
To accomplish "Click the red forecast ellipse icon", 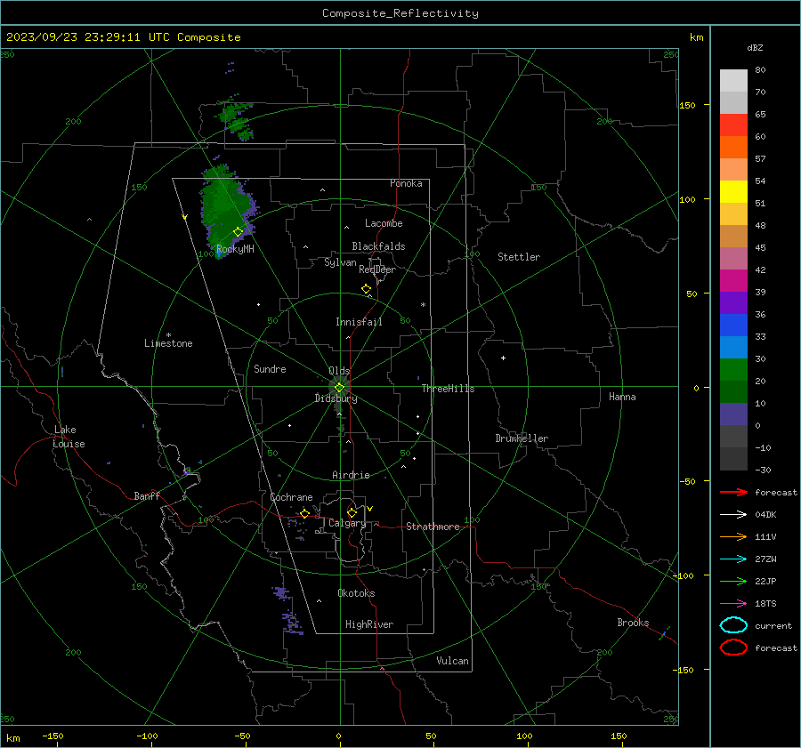I will point(733,647).
